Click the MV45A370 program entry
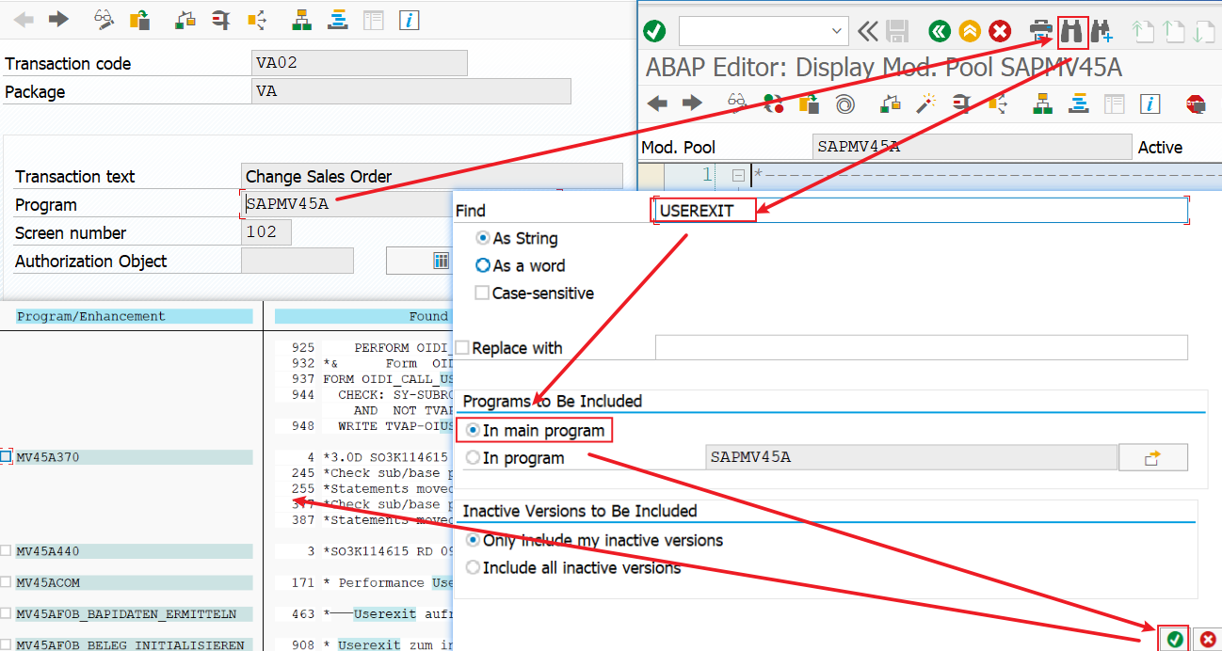Screen dimensions: 1222x651 point(134,457)
